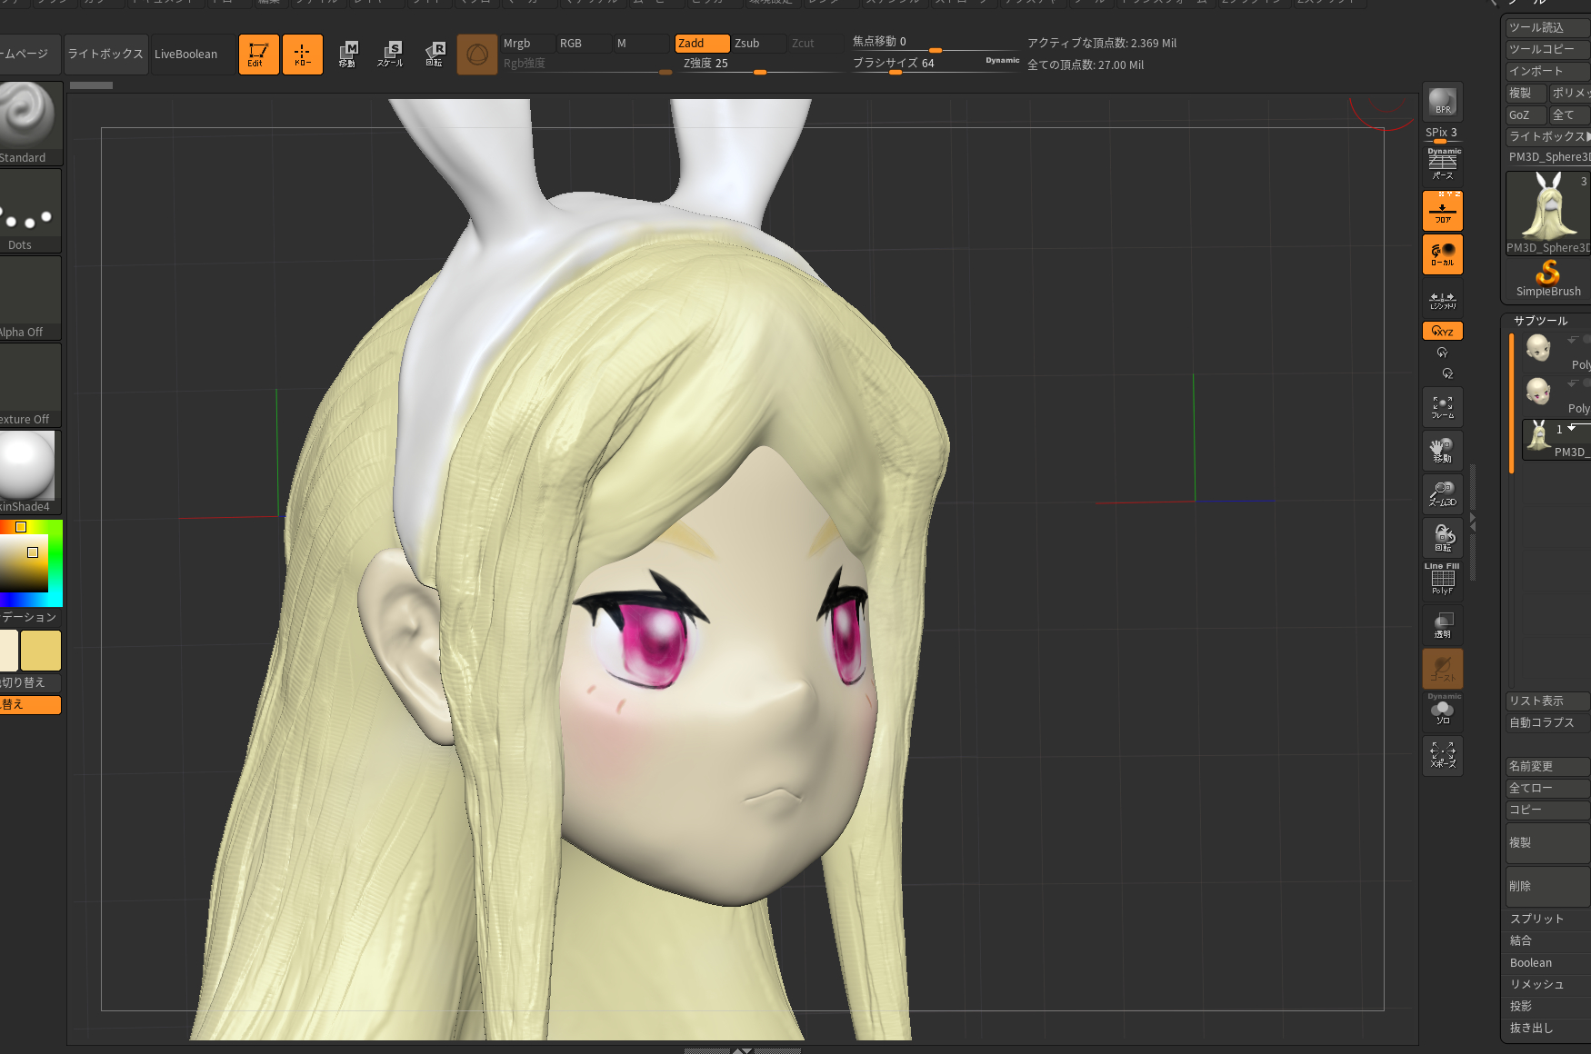Image resolution: width=1591 pixels, height=1054 pixels.
Task: Open the SkinShade4 material picker
Action: 29,472
